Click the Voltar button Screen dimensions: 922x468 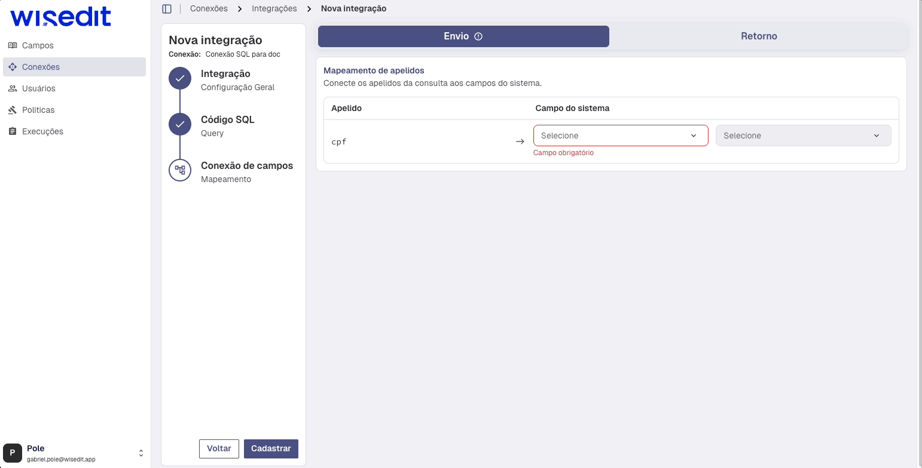(219, 449)
